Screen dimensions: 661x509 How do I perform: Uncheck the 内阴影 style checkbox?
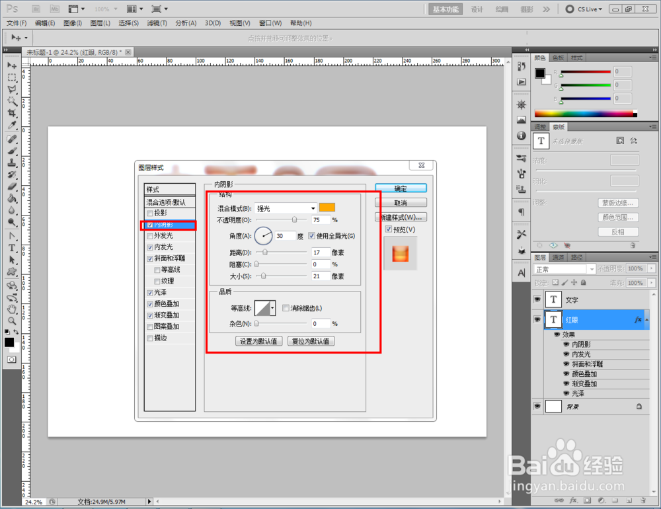[150, 225]
